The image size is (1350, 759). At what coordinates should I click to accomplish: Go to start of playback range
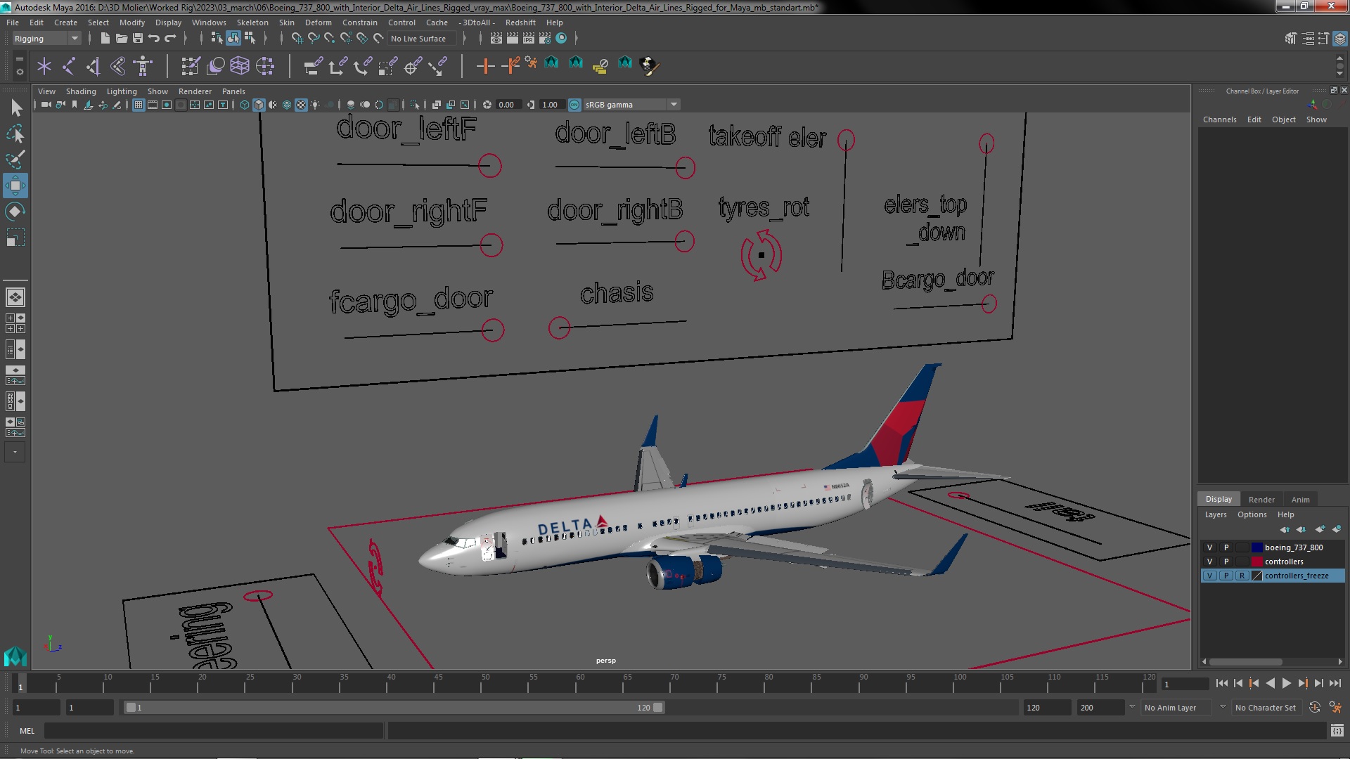tap(1221, 683)
